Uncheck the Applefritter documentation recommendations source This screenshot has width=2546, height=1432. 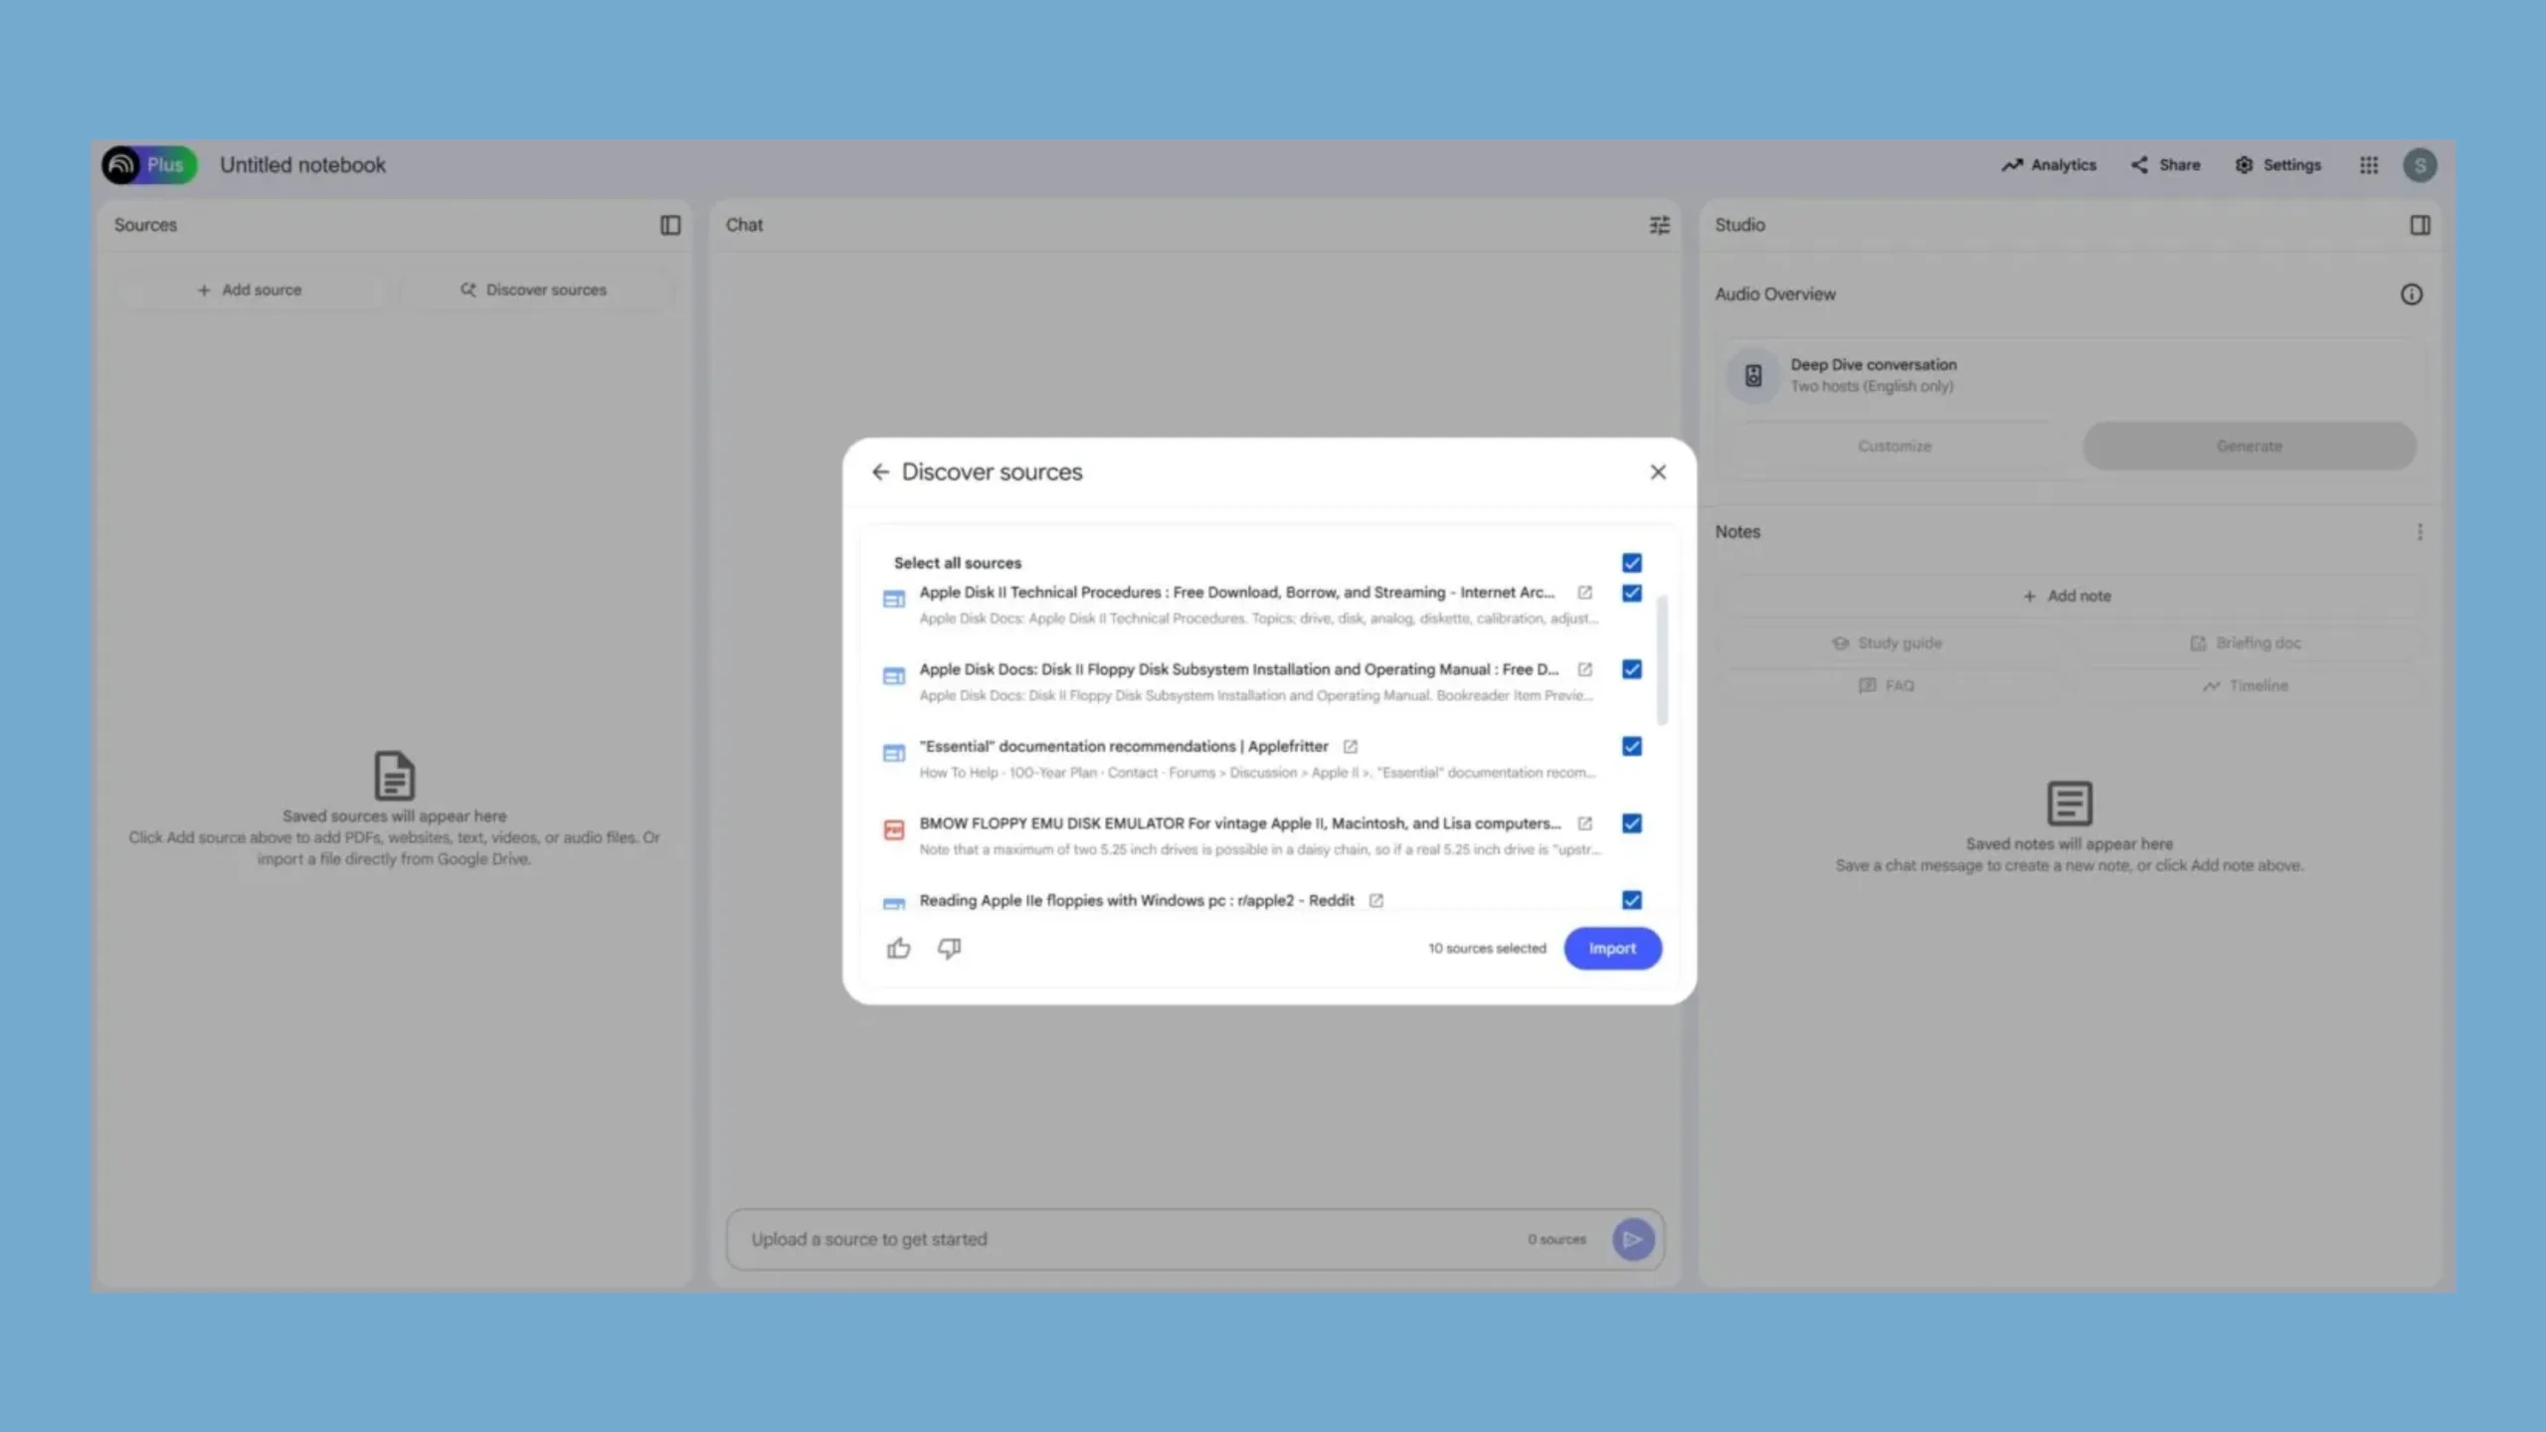[x=1632, y=746]
